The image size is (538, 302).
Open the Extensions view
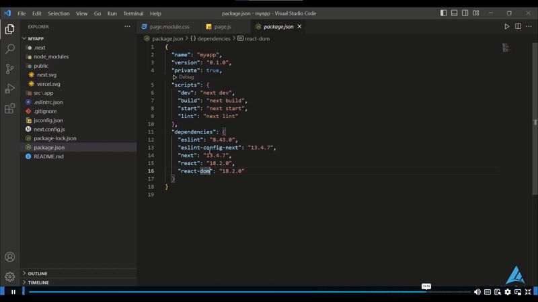click(9, 108)
